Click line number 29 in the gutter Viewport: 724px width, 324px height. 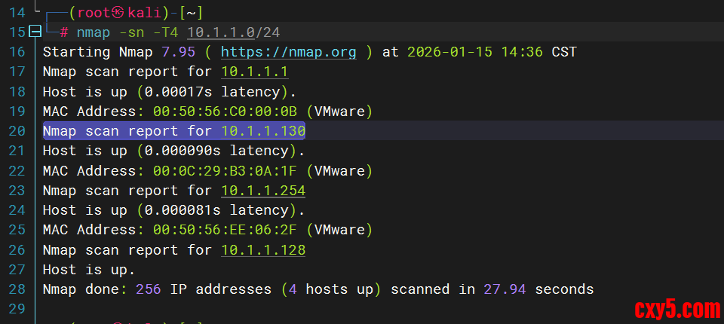pos(18,308)
